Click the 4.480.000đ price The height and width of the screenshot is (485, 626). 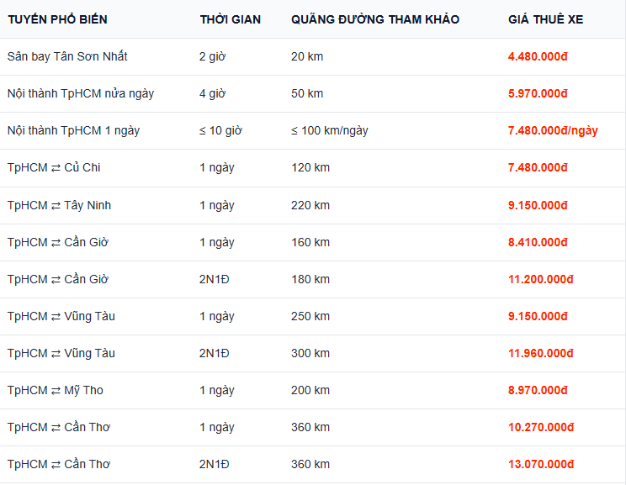point(538,56)
